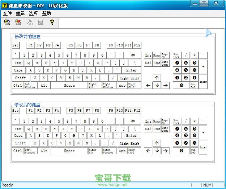Select Right Ctrl on the 修改后 keyboard
The height and width of the screenshot is (189, 226).
[x=134, y=151]
